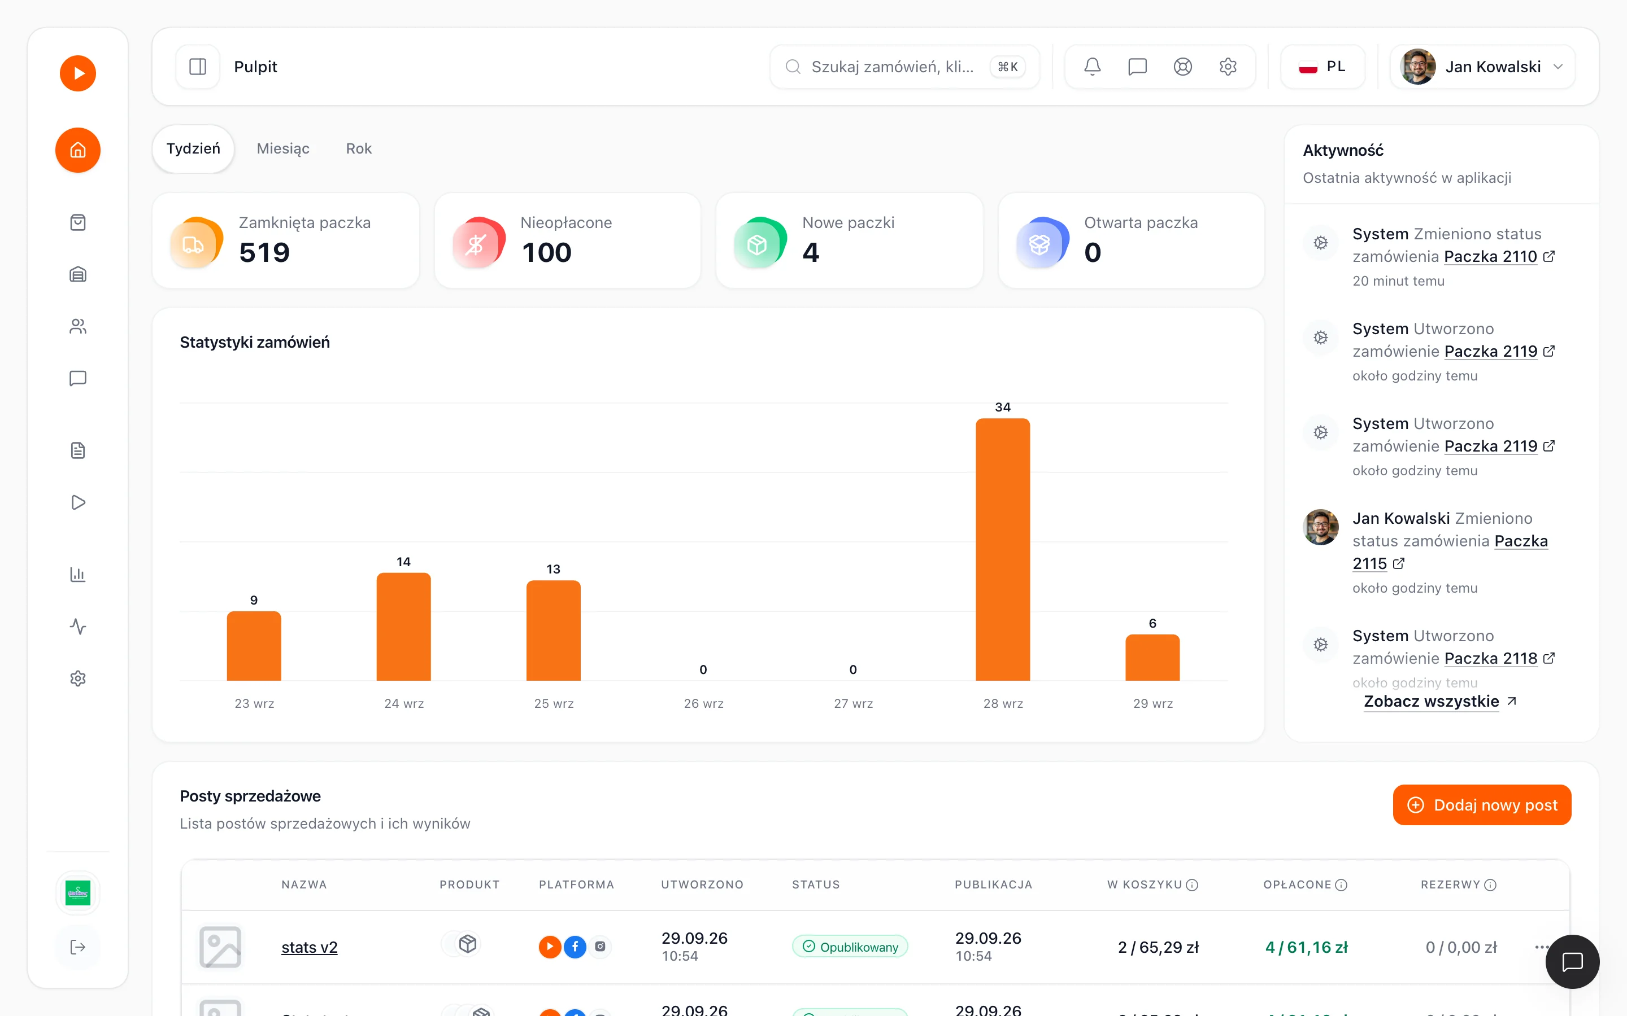Click the logout icon in sidebar

coord(78,947)
